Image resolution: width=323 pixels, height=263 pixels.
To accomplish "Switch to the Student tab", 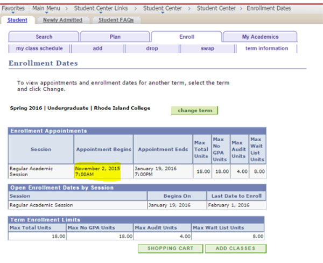I will 19,20.
